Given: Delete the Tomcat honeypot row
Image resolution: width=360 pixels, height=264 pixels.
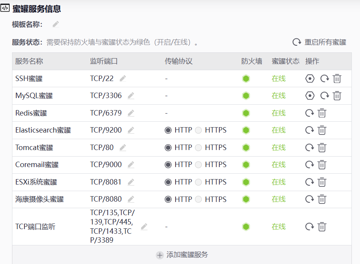Looking at the screenshot, I should [322, 148].
